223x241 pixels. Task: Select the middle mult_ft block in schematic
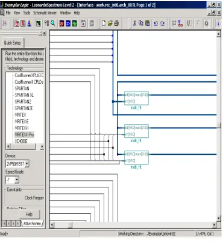point(136,131)
